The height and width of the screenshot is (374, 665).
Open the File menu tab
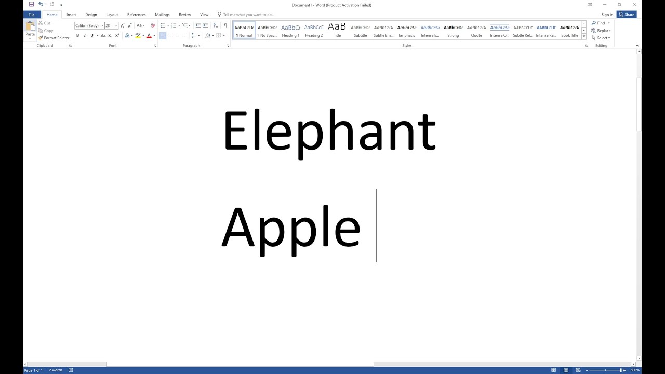point(31,15)
